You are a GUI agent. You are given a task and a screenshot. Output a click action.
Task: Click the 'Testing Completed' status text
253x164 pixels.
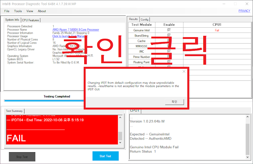(57, 96)
